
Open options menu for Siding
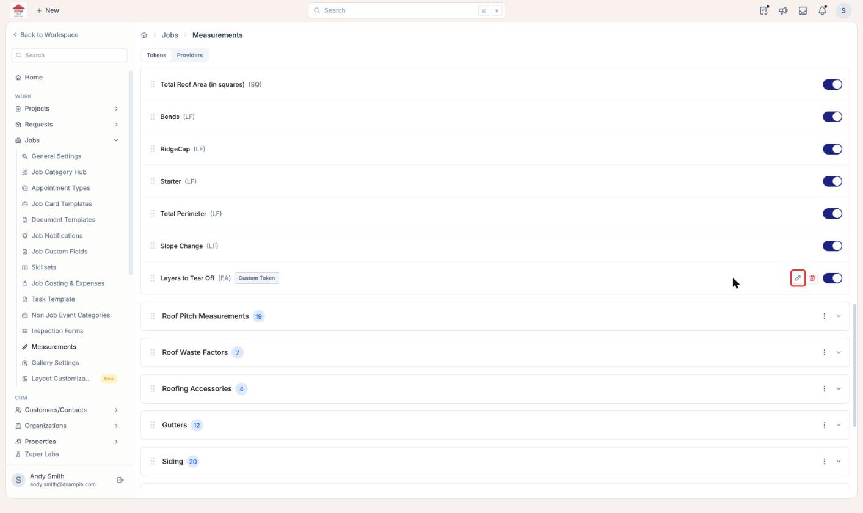(825, 462)
